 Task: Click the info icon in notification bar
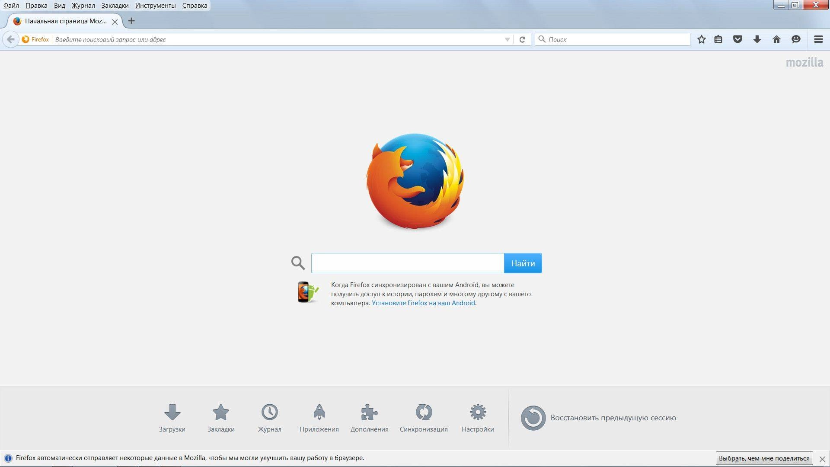coord(8,458)
